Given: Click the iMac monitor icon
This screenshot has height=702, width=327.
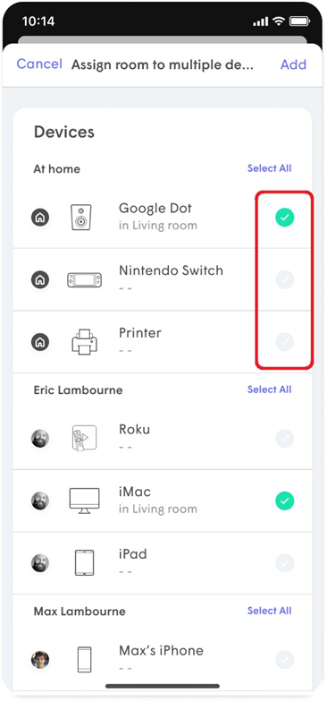Looking at the screenshot, I should [x=84, y=501].
